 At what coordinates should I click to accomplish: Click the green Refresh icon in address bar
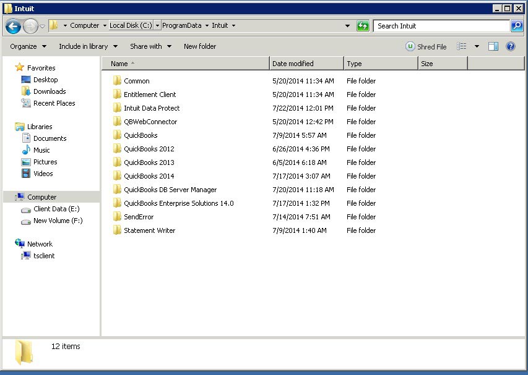[363, 26]
